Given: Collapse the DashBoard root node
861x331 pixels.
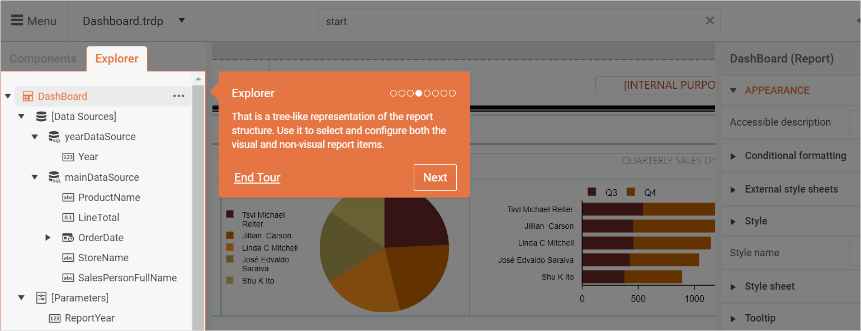Looking at the screenshot, I should coord(8,96).
